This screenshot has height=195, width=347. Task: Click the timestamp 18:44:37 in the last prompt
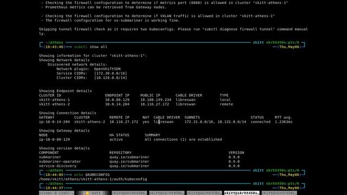[x=54, y=188]
